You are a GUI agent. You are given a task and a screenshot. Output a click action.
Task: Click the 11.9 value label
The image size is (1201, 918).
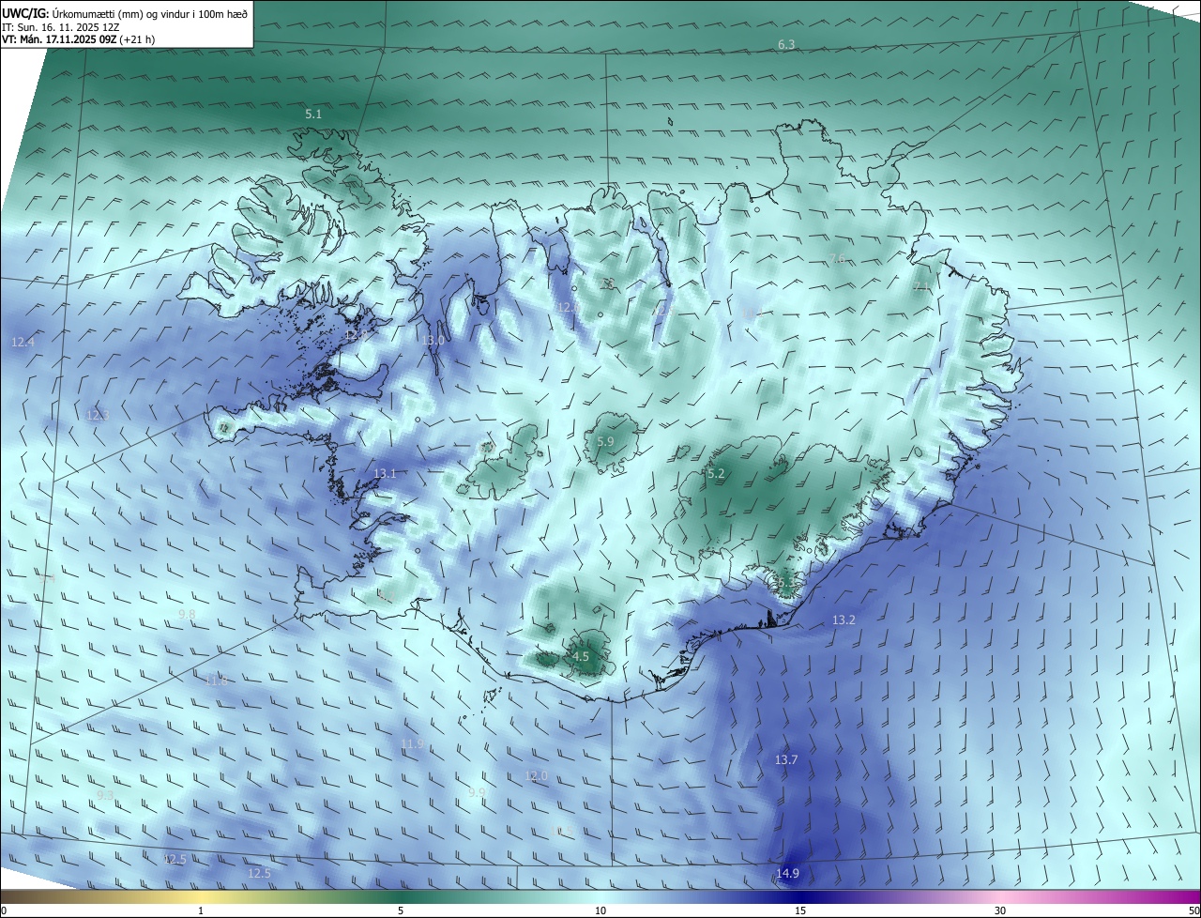pyautogui.click(x=412, y=744)
